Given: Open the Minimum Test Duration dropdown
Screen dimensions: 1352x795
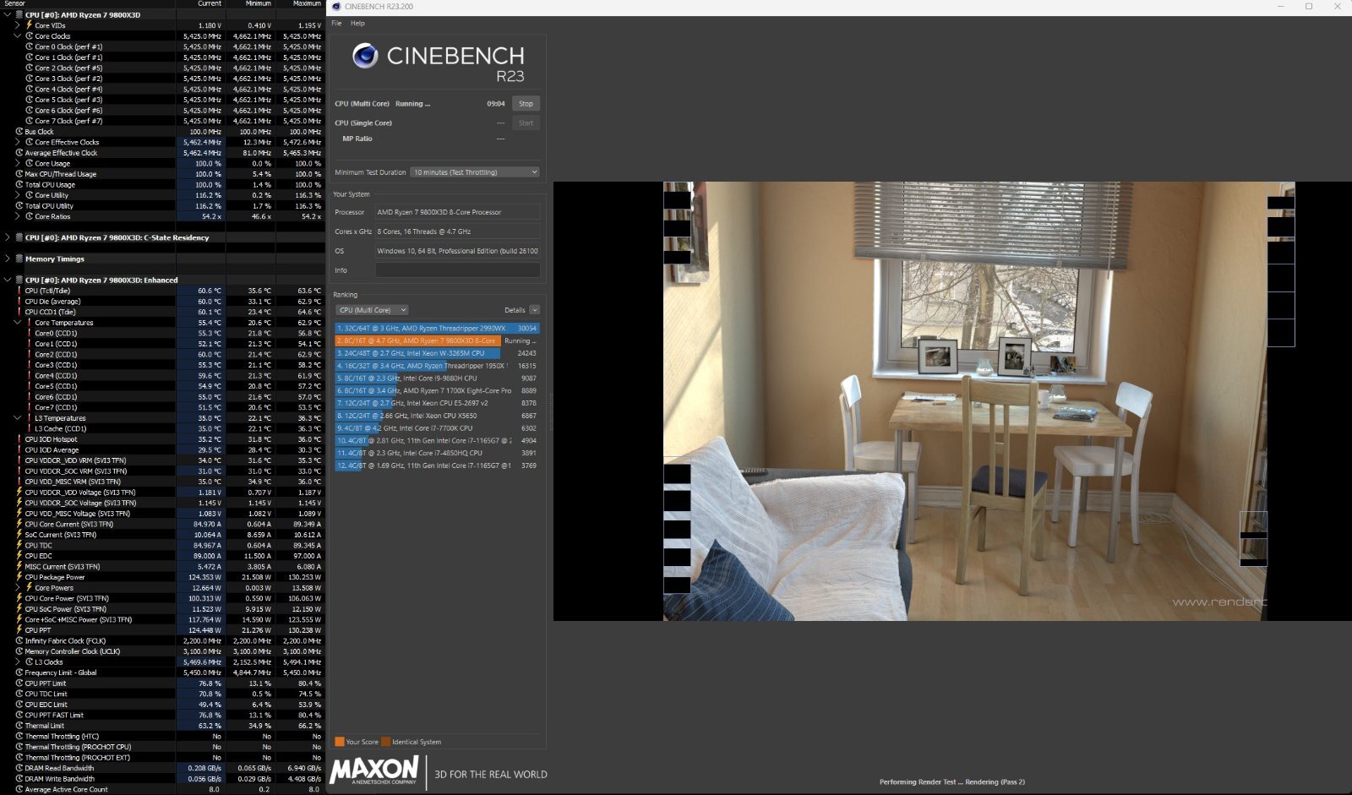Looking at the screenshot, I should point(475,172).
